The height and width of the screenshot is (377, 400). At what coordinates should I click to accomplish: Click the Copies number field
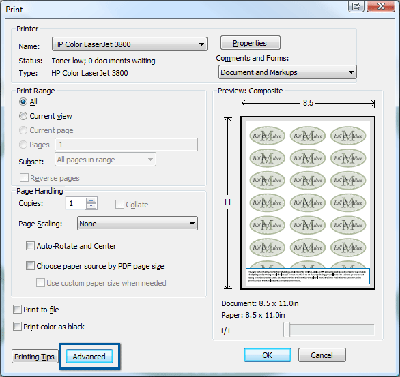click(x=75, y=203)
